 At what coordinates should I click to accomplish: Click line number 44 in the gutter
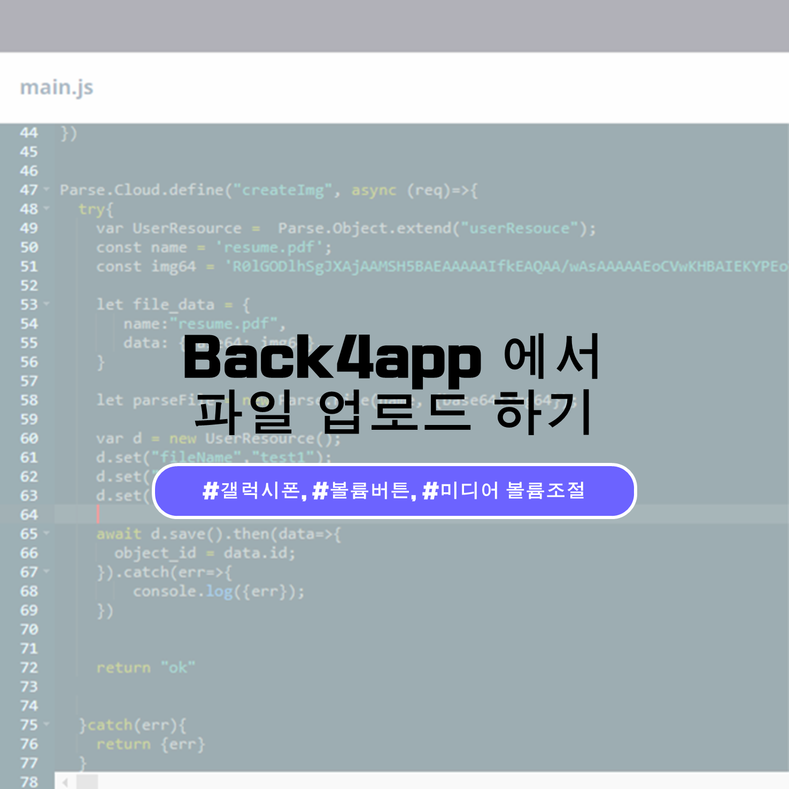pyautogui.click(x=29, y=133)
